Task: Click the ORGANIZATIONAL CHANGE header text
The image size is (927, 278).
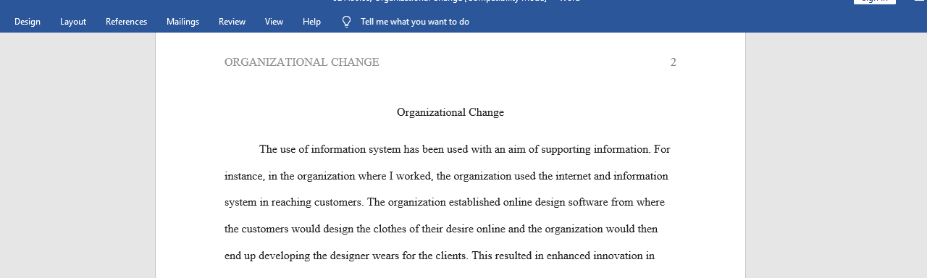Action: pyautogui.click(x=302, y=62)
